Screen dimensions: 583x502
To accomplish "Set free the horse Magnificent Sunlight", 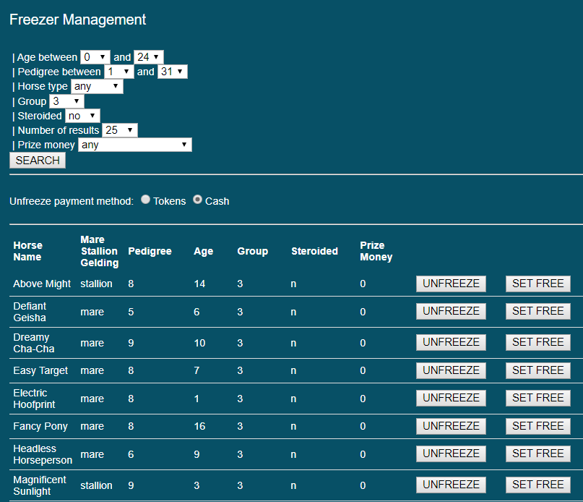I will 537,485.
